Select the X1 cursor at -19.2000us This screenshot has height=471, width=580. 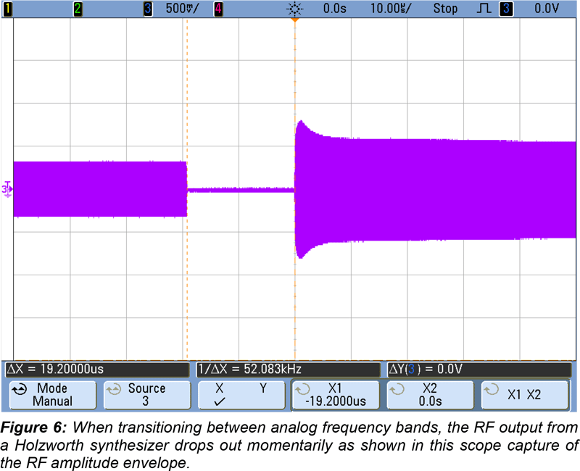pyautogui.click(x=334, y=395)
